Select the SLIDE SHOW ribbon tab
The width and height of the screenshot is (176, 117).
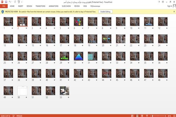click(x=66, y=6)
